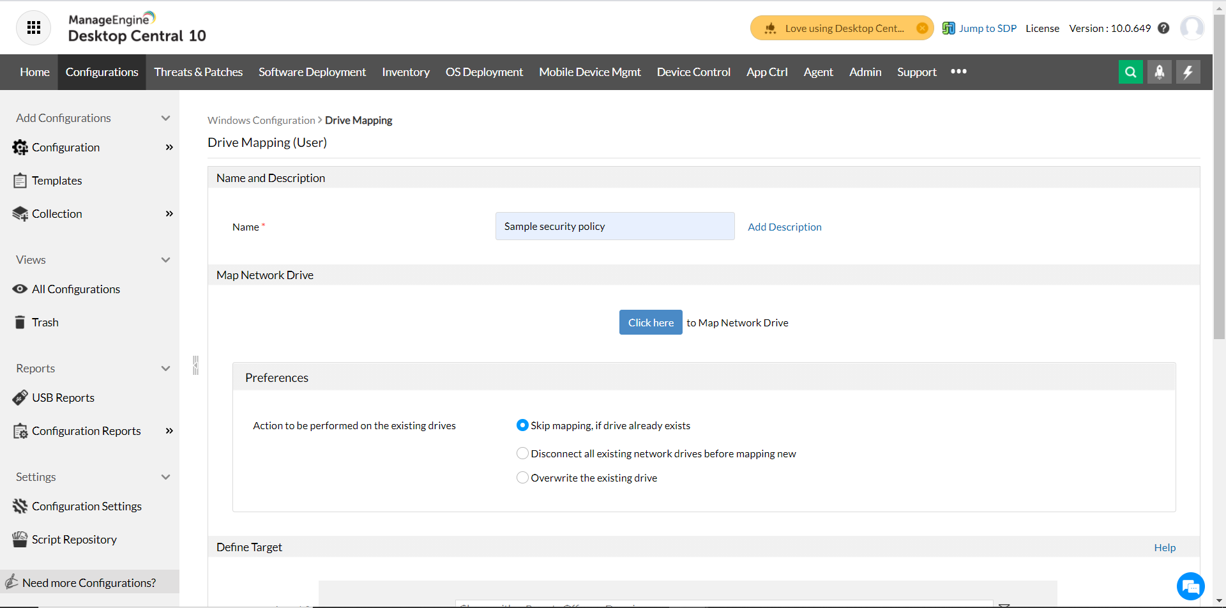Screen dimensions: 1226x608
Task: Open the help question mark icon
Action: click(1163, 28)
